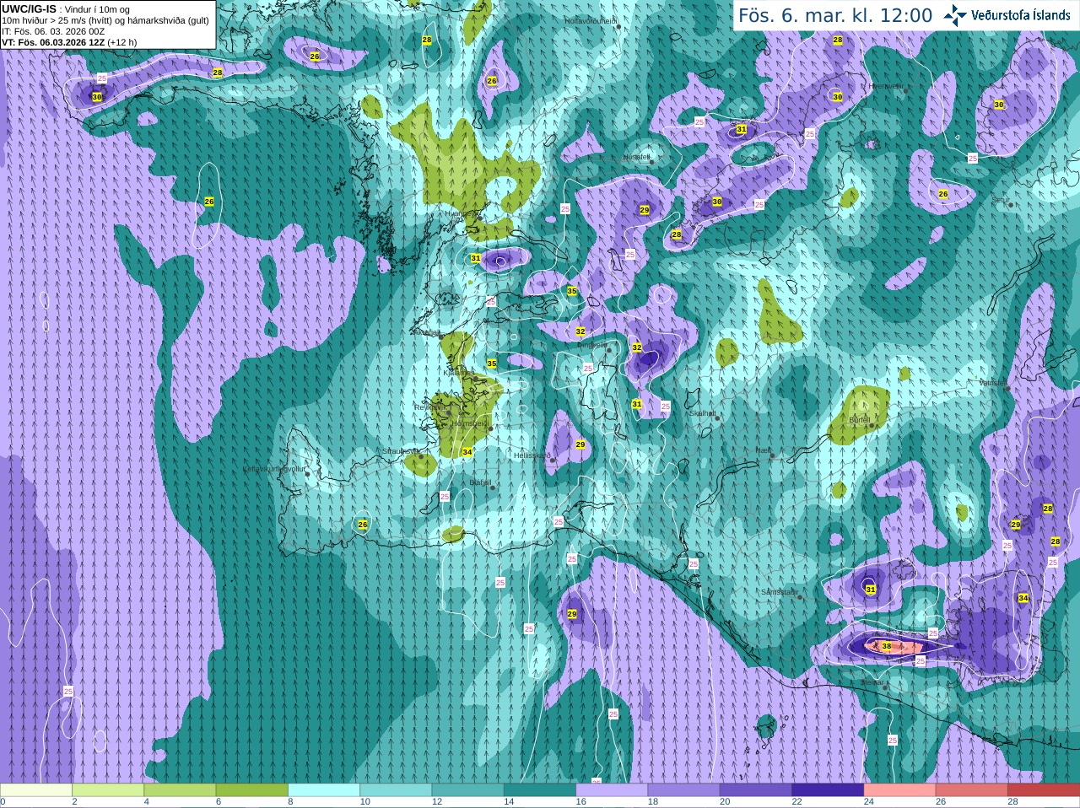The height and width of the screenshot is (808, 1080).
Task: Click the Veðurstofa Íslands name text
Action: click(1020, 14)
